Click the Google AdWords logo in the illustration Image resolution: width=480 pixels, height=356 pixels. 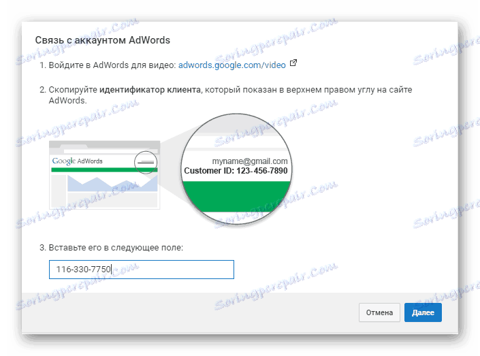[x=77, y=161]
